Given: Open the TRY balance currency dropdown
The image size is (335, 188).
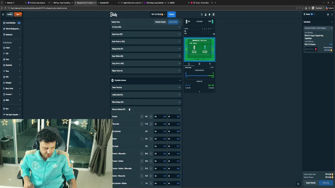Looking at the screenshot, I should 158,14.
